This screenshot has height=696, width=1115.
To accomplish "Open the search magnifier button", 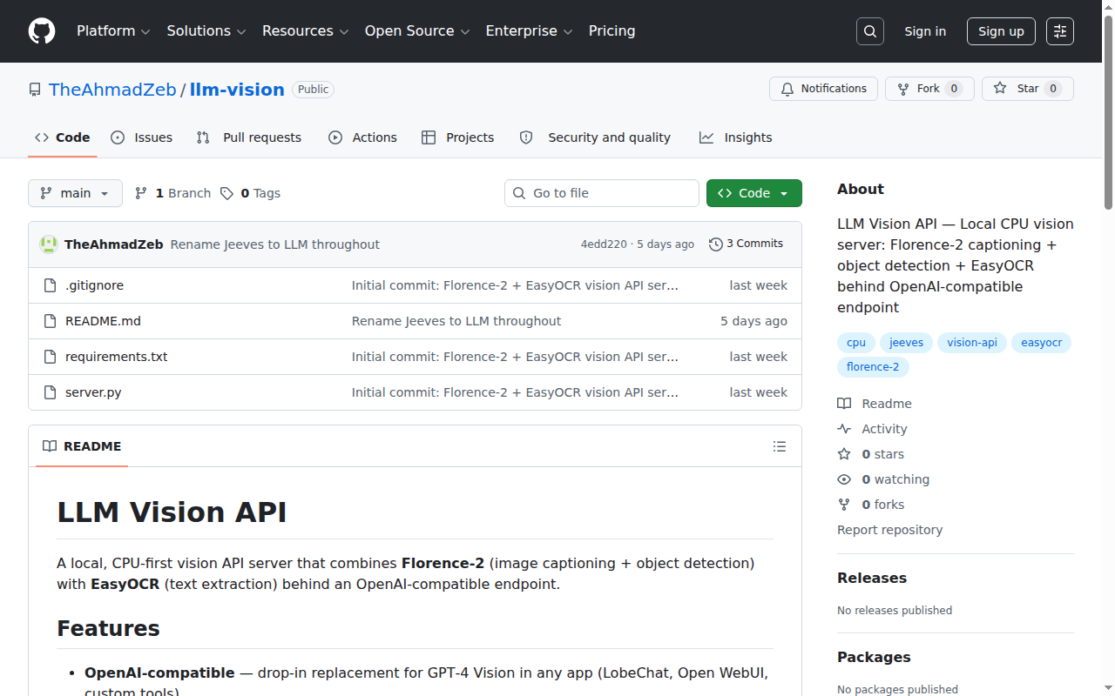I will coord(869,31).
